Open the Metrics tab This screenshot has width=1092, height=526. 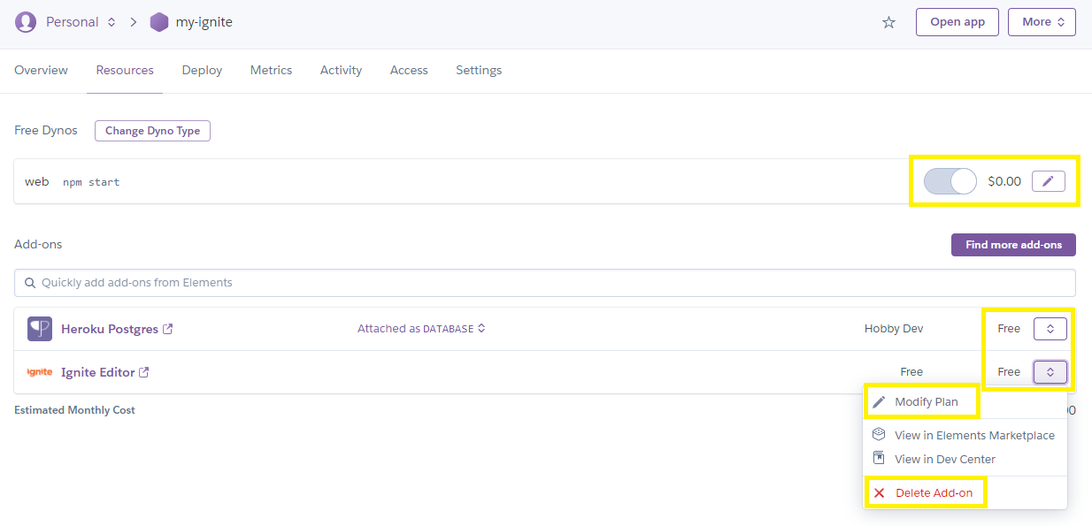pos(271,70)
